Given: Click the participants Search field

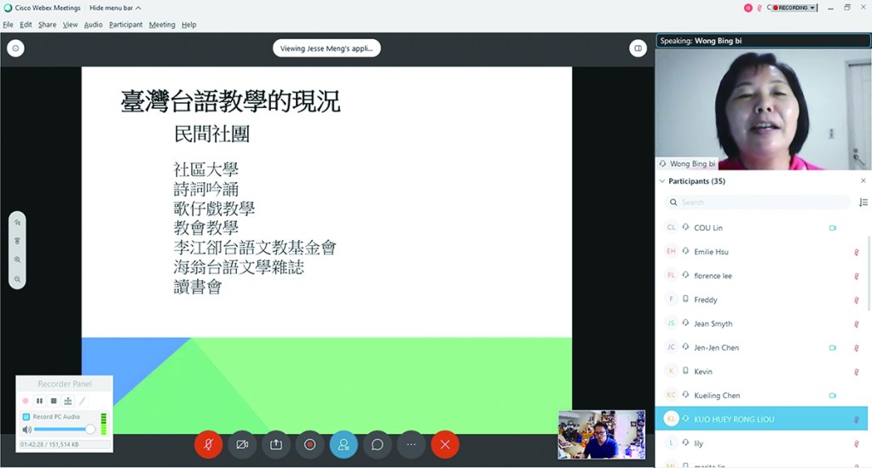Looking at the screenshot, I should click(757, 203).
